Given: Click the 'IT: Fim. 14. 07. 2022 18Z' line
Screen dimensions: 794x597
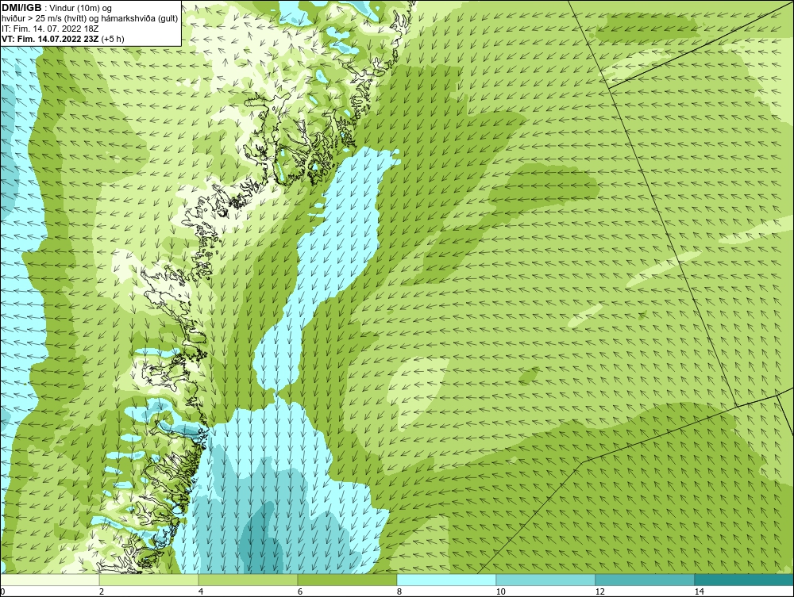Looking at the screenshot, I should tap(50, 29).
